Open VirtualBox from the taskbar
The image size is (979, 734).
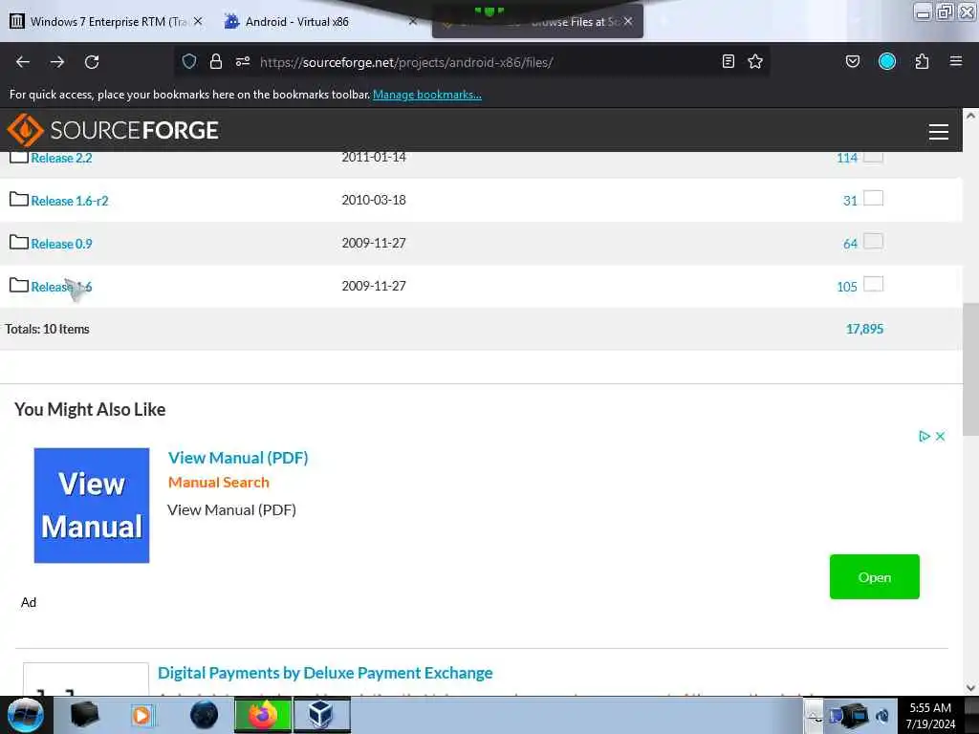pyautogui.click(x=321, y=715)
